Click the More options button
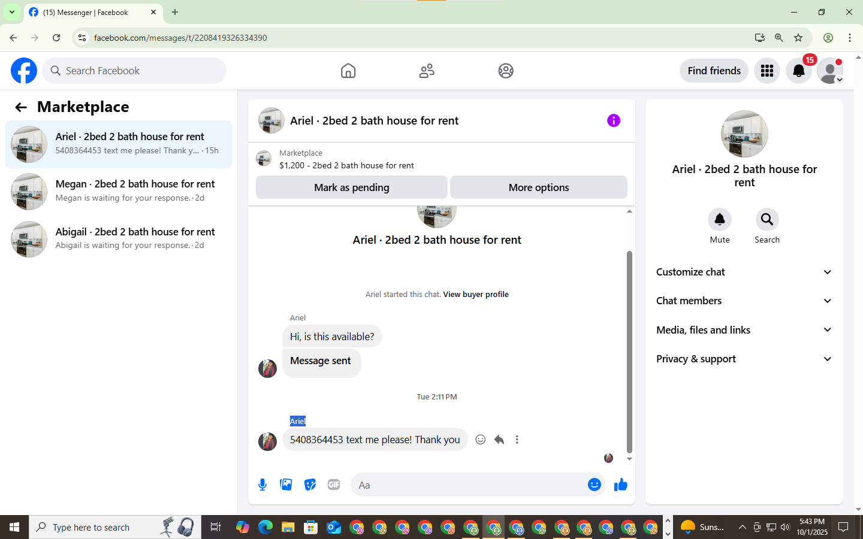Viewport: 863px width, 539px height. pos(539,187)
